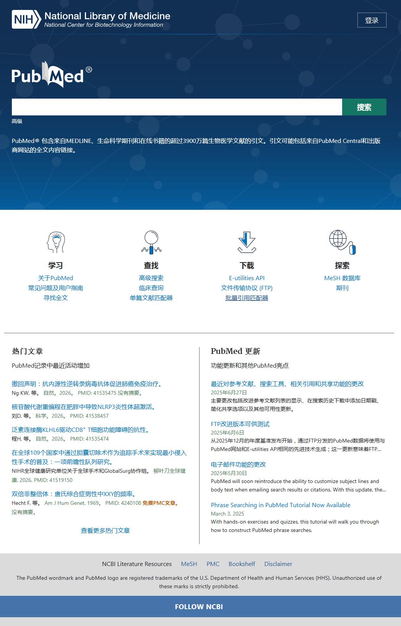This screenshot has height=626, width=401.
Task: Click the PubMed logo
Action: (x=52, y=75)
